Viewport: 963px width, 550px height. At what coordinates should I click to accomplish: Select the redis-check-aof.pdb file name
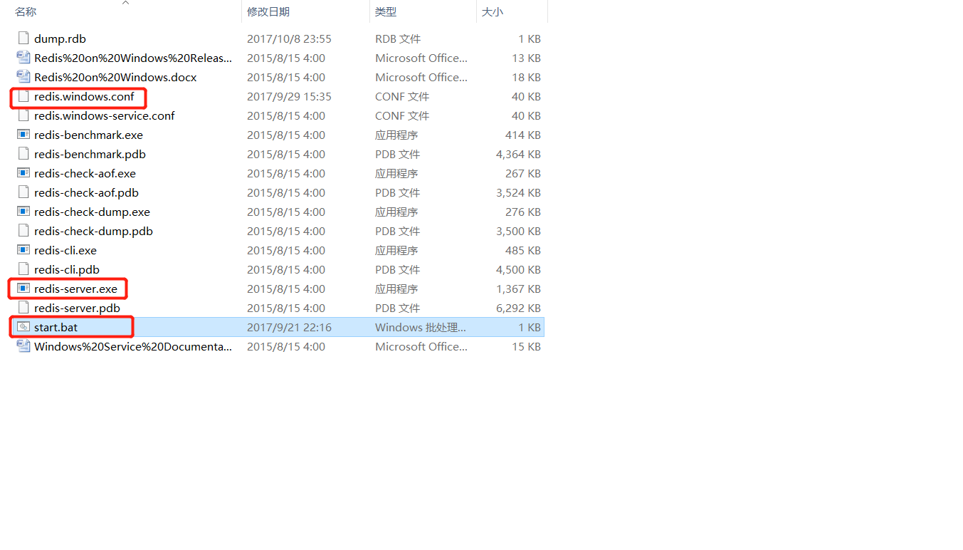pyautogui.click(x=86, y=192)
